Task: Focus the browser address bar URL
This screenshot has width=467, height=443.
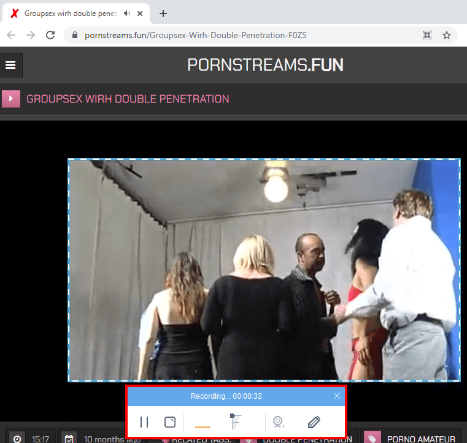Action: click(195, 35)
